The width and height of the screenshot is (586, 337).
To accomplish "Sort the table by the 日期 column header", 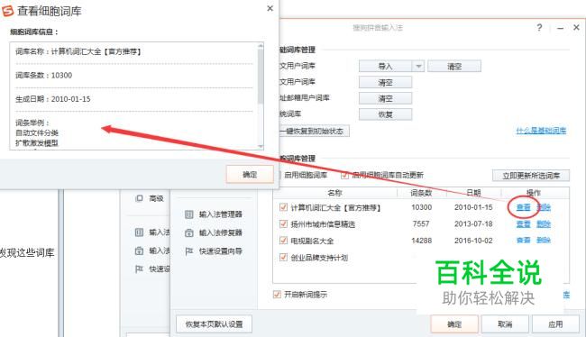I will (x=473, y=193).
